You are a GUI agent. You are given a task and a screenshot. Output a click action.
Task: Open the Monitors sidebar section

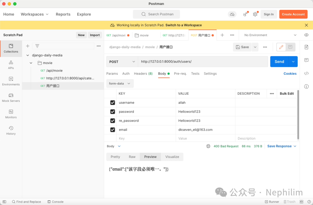click(11, 114)
